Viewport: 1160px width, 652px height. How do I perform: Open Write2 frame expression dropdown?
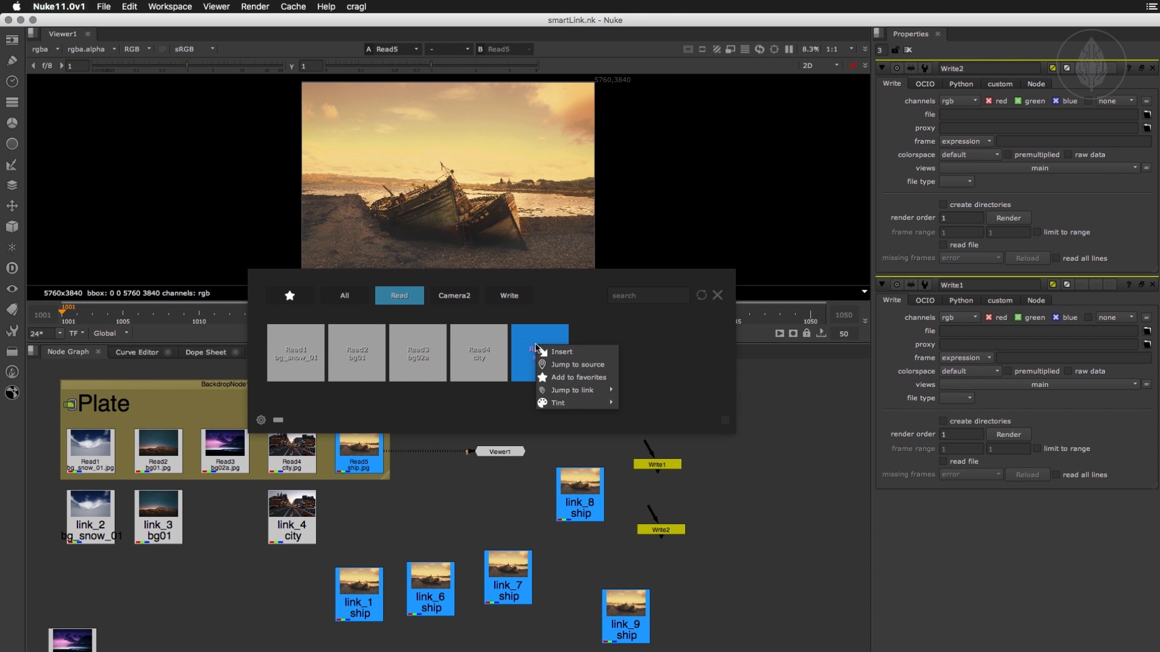point(967,141)
